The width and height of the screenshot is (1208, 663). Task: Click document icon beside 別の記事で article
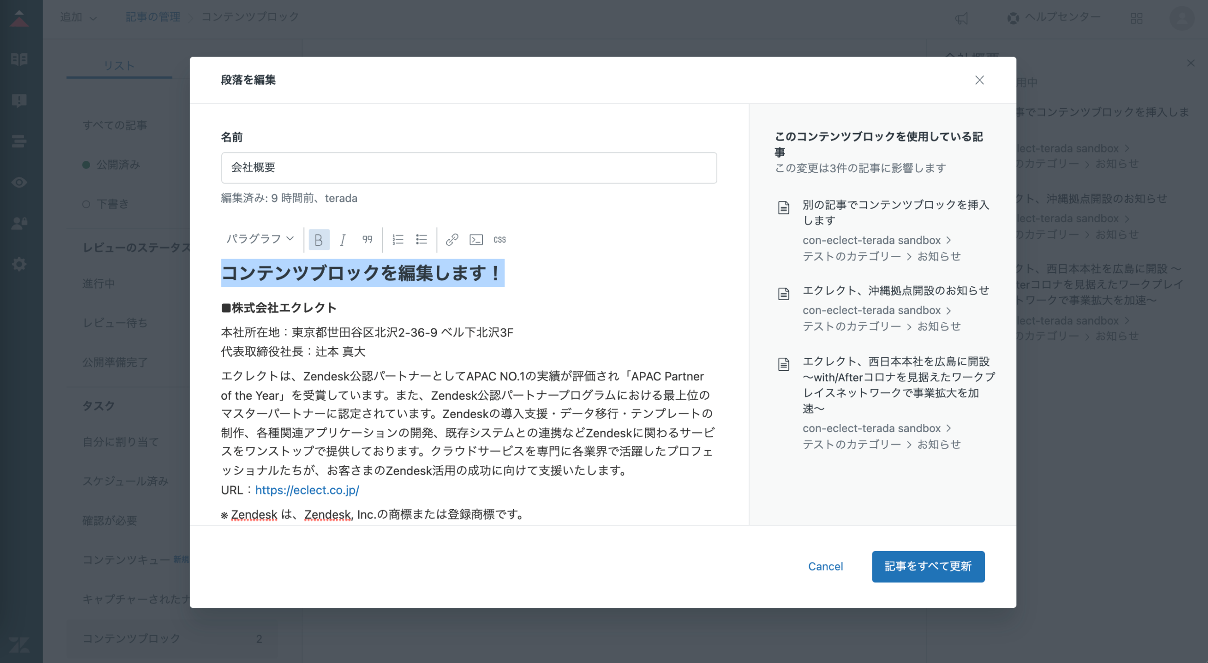pos(784,208)
